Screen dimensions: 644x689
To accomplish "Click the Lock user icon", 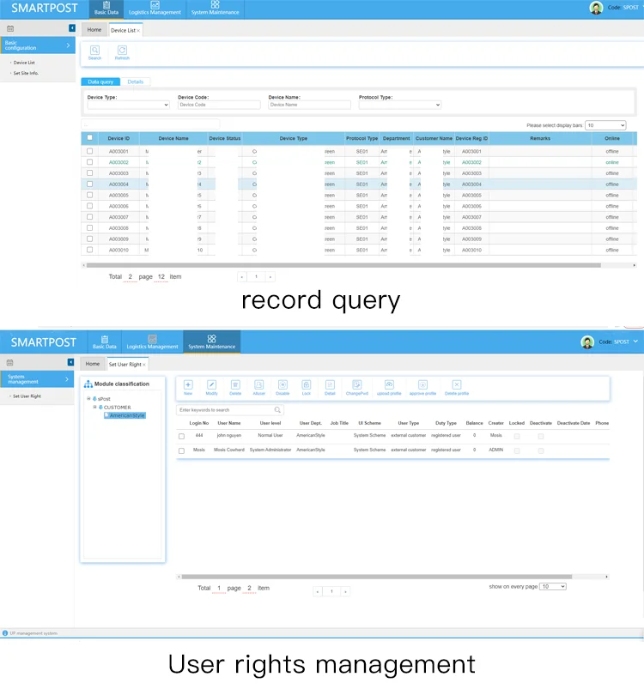I will coord(307,385).
